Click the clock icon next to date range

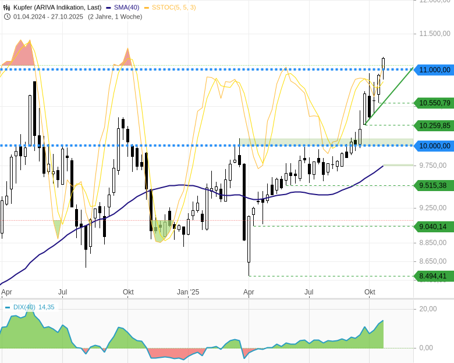click(x=6, y=16)
